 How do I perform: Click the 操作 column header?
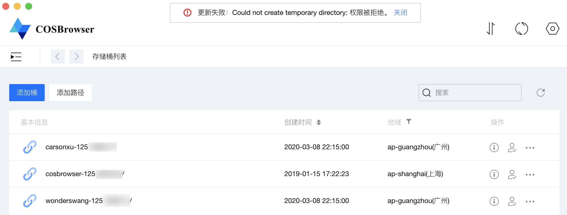coord(498,122)
